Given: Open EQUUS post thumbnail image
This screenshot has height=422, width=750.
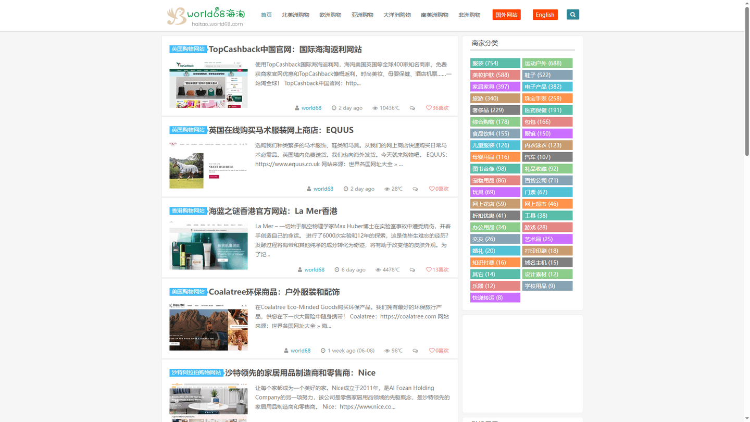Looking at the screenshot, I should [208, 165].
